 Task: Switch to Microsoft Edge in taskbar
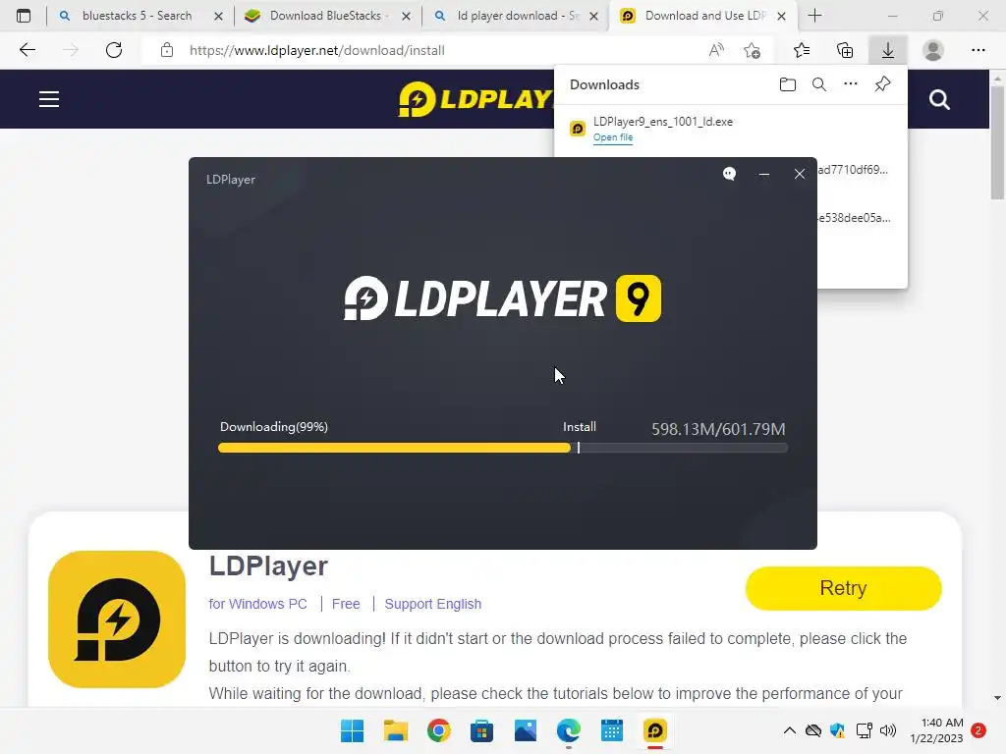(x=569, y=730)
